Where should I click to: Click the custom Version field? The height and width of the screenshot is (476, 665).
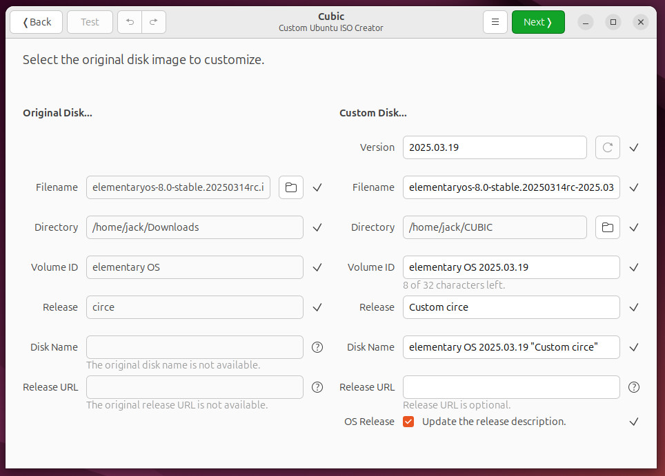click(x=495, y=147)
